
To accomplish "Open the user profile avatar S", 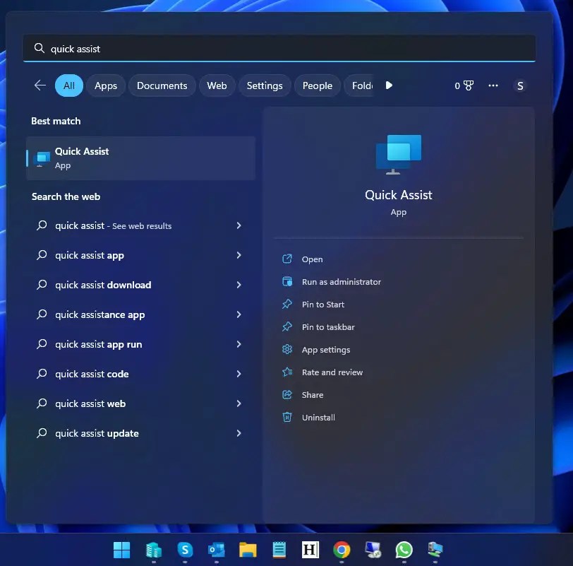I will click(520, 86).
